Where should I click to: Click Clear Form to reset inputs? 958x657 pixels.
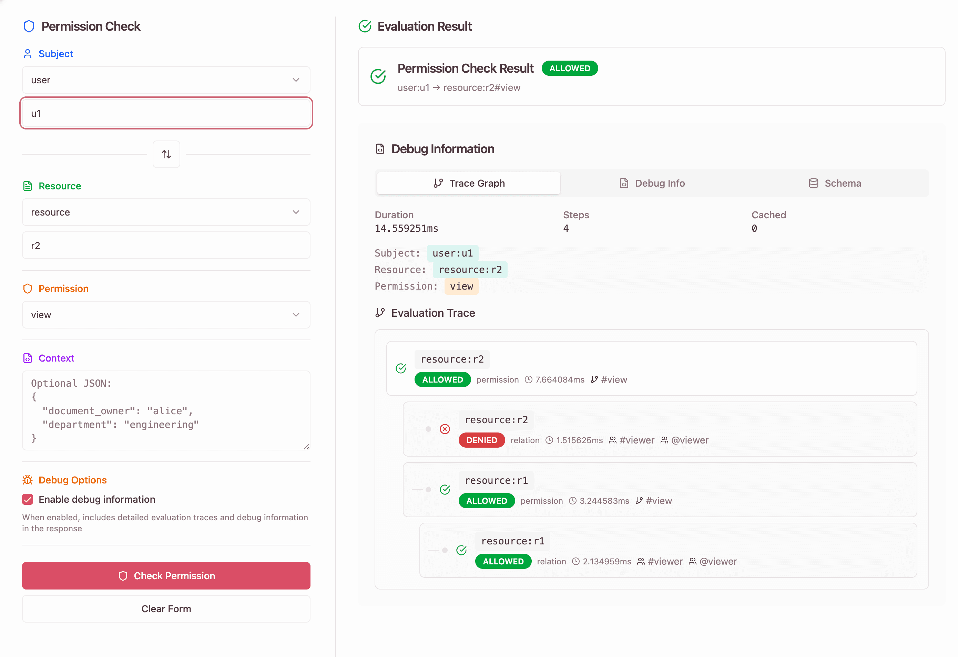pos(166,608)
